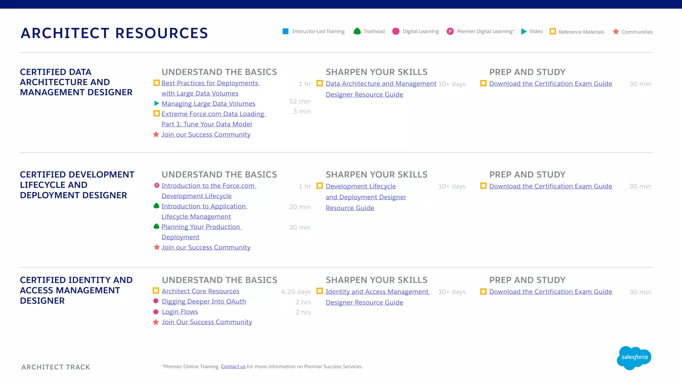The image size is (682, 383).
Task: Open Digging Deeper Into OAuth link
Action: pos(204,302)
